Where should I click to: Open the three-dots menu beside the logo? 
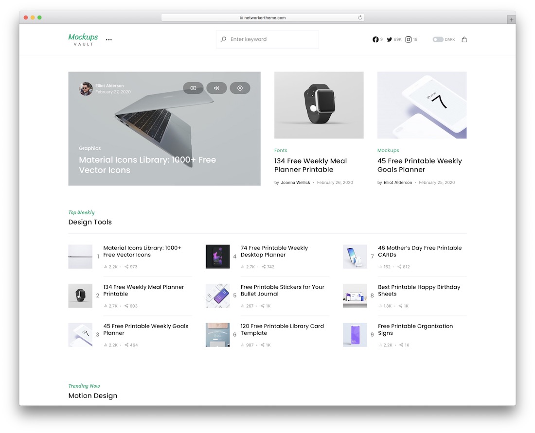pos(109,40)
